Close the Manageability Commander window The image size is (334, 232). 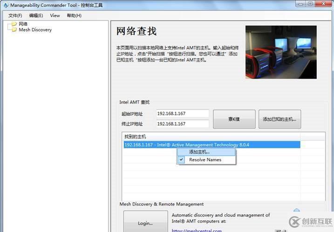click(323, 4)
